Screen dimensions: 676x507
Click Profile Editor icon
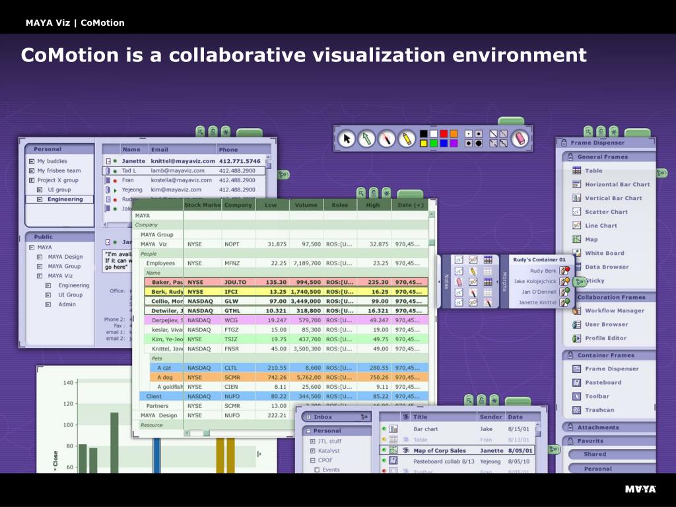pyautogui.click(x=576, y=339)
